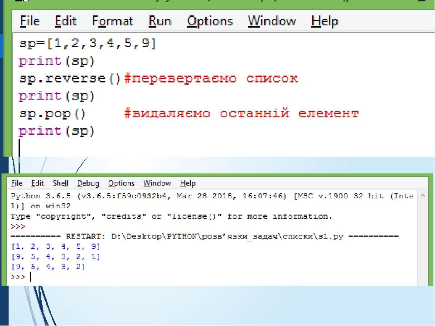Open the Shell menu in the shell window

(60, 183)
